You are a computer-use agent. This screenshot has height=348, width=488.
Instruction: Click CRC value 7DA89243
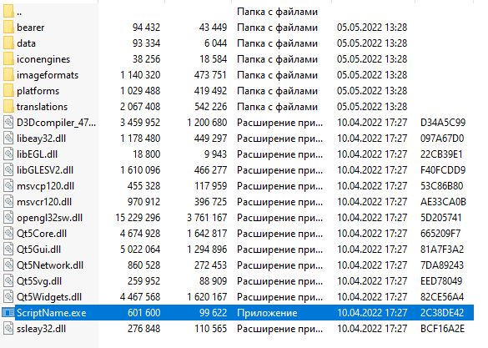442,265
